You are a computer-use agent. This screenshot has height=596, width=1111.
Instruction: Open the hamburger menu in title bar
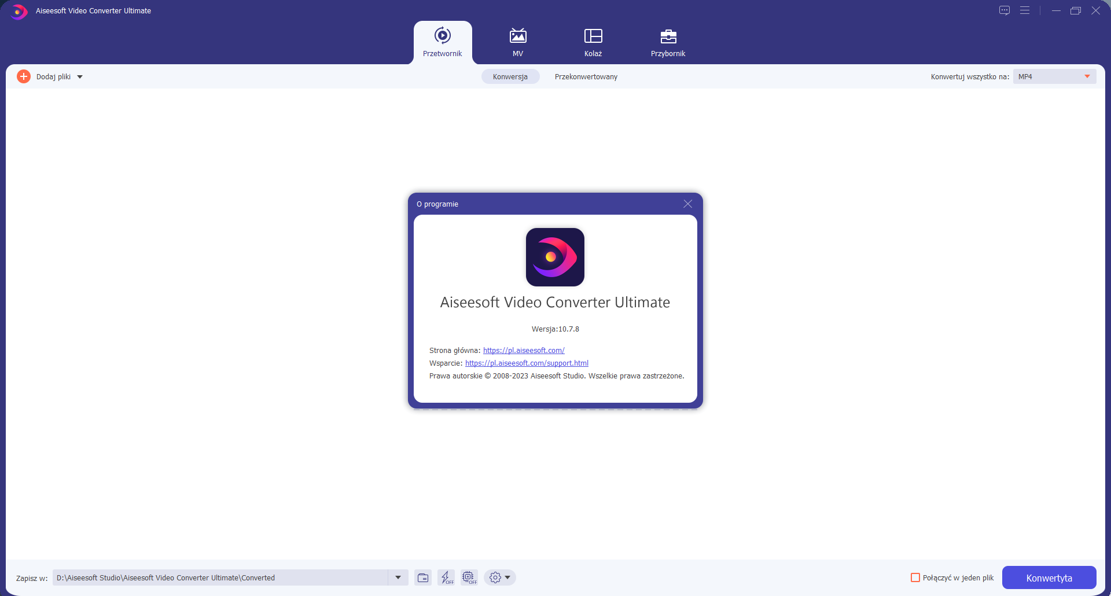click(x=1025, y=10)
